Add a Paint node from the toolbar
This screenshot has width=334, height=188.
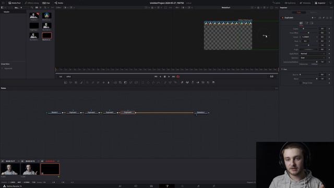81,83
